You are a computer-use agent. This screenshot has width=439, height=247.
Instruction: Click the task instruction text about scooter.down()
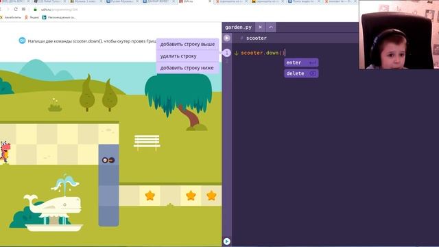(92, 41)
